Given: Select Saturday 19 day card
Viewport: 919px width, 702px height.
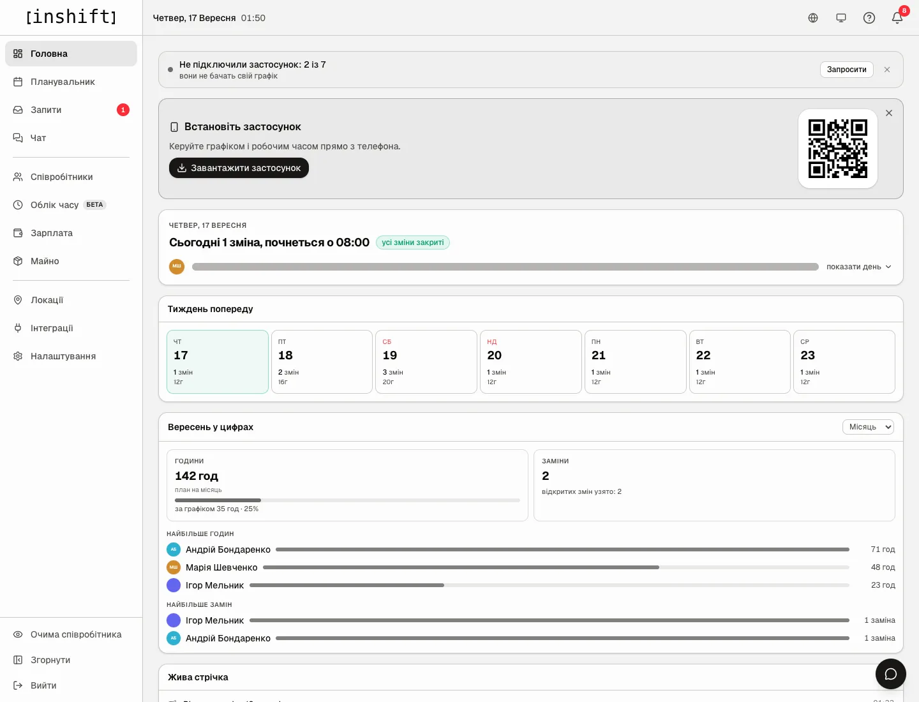Looking at the screenshot, I should 426,362.
